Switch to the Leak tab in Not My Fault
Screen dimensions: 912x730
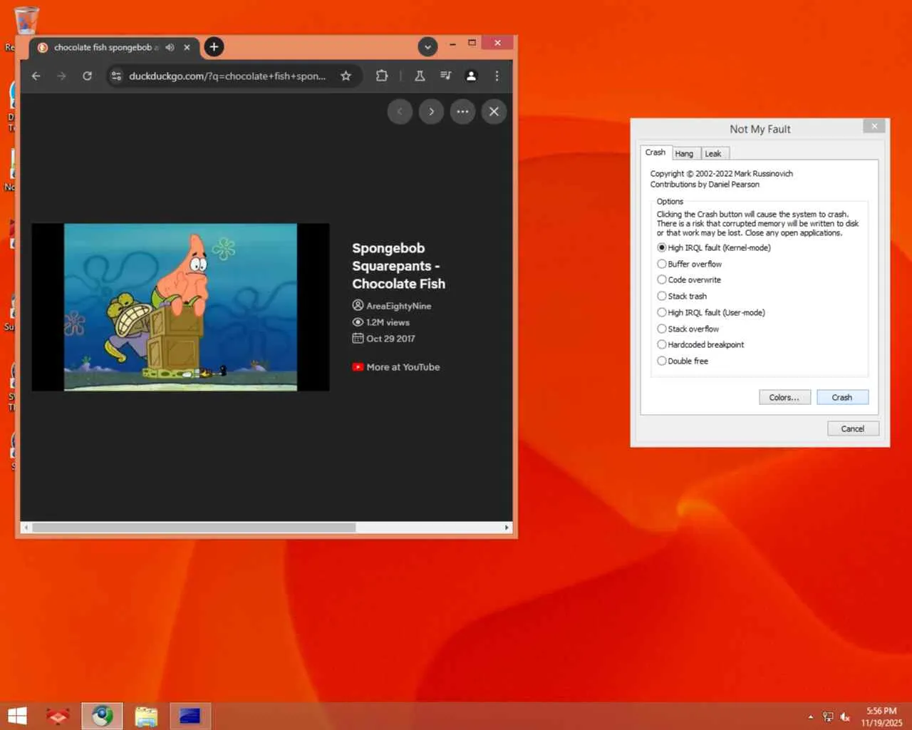point(713,153)
